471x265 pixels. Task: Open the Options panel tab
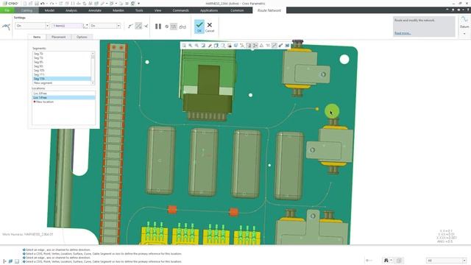click(x=82, y=37)
